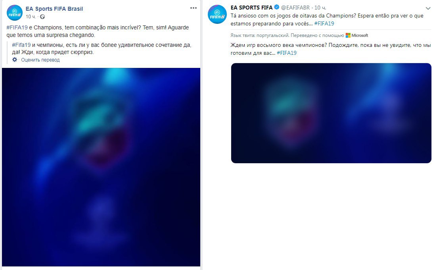Viewport: 435px width, 270px height.
Task: Click the #Fifa19 hashtag in translated text
Action: [21, 45]
